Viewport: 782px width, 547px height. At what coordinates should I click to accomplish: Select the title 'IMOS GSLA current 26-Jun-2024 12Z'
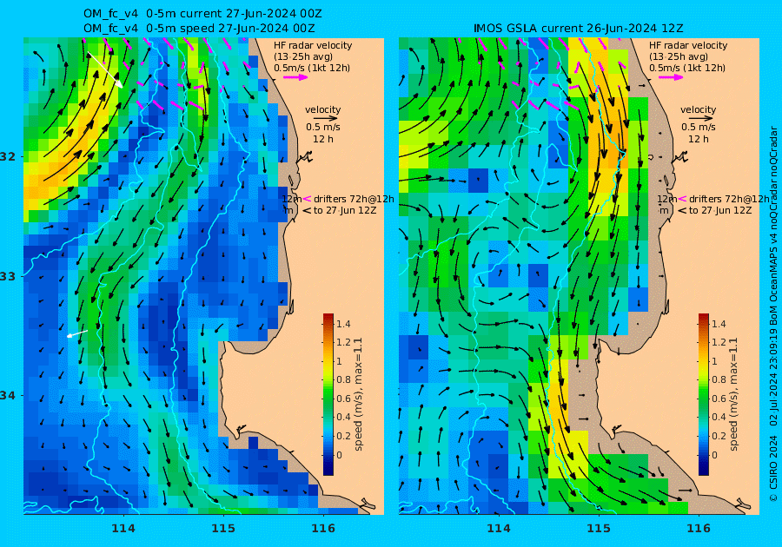click(x=578, y=29)
